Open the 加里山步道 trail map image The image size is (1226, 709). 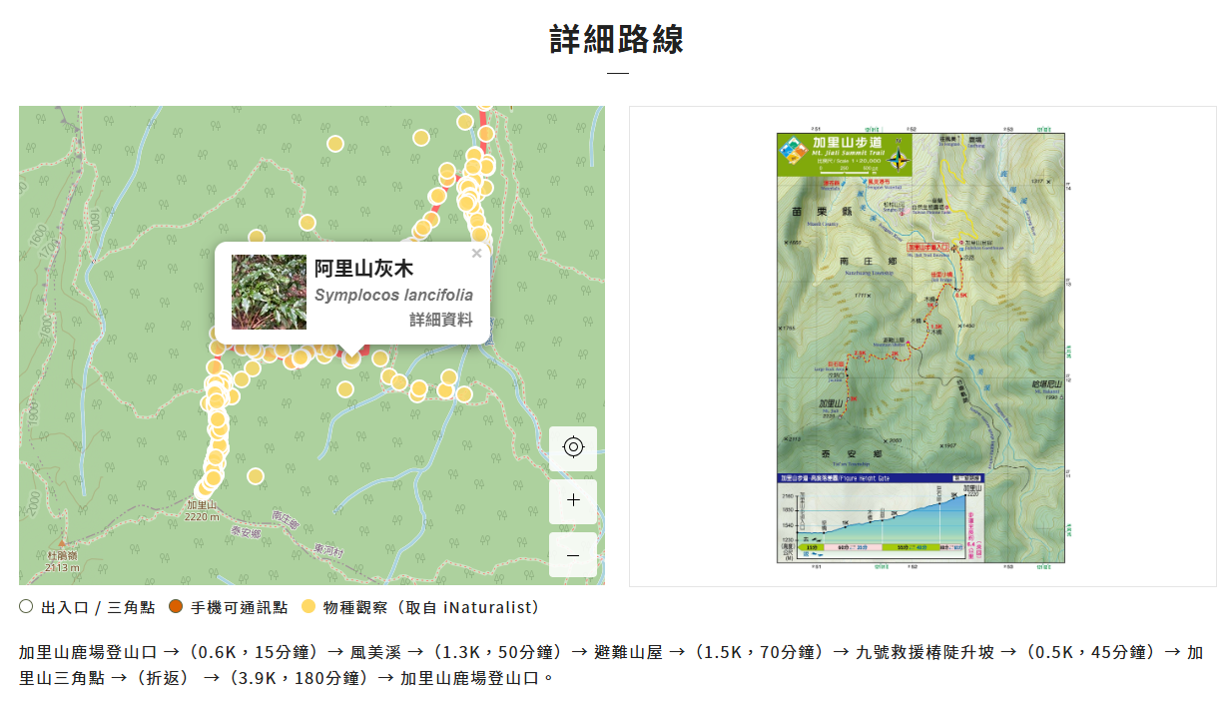coord(920,347)
